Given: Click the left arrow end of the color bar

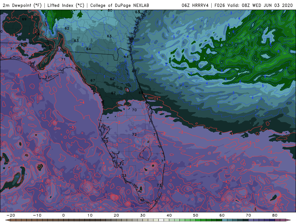Looking at the screenshot, I should [x=7, y=220].
